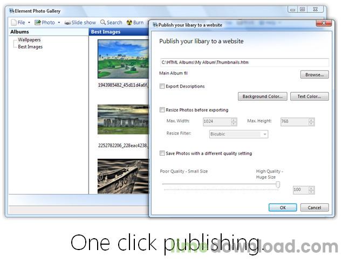Confirm publishing with OK button
The height and width of the screenshot is (263, 342).
point(283,207)
